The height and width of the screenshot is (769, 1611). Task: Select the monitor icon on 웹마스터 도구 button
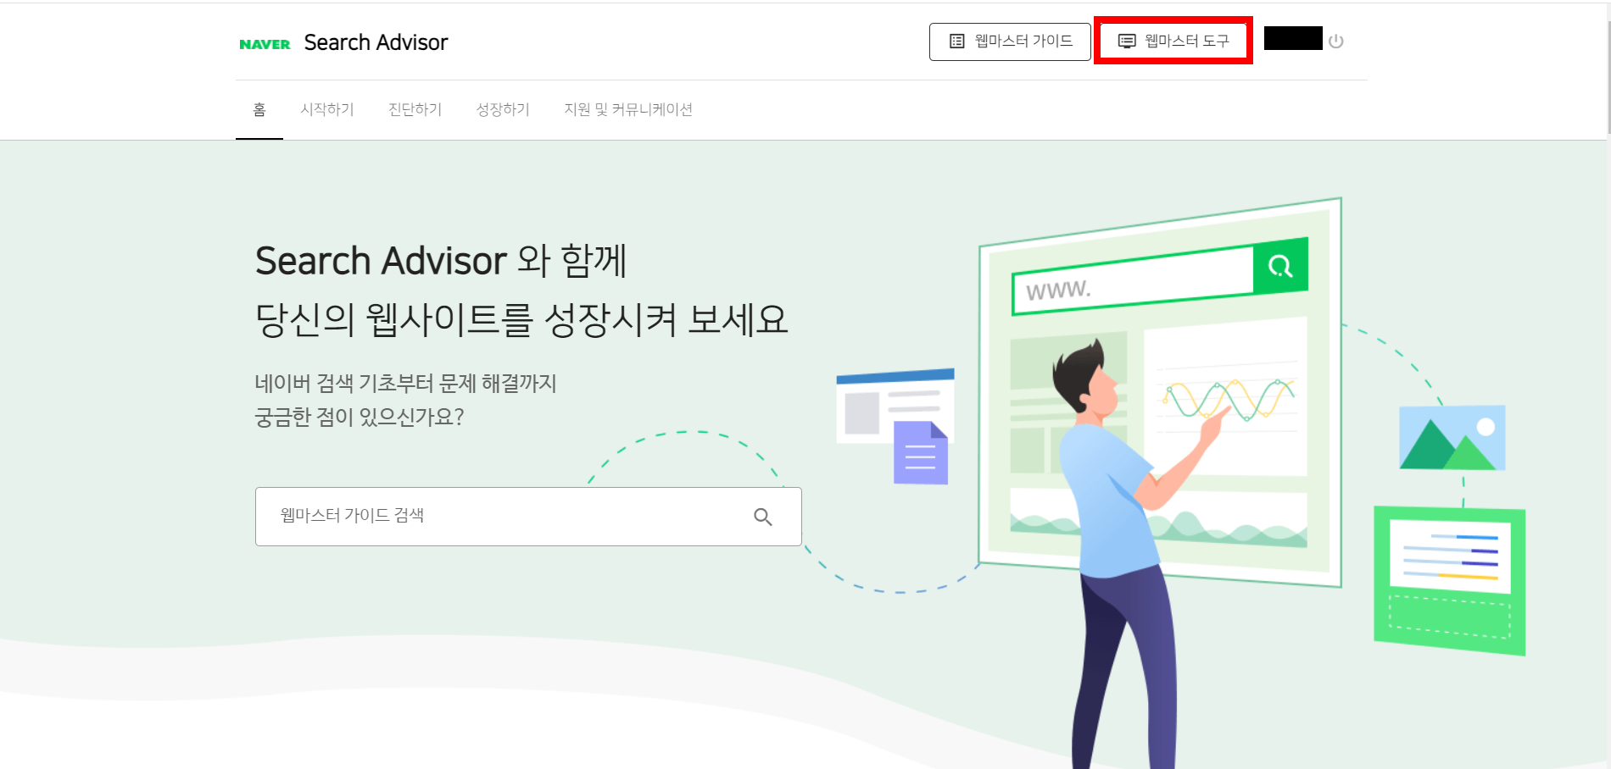pos(1127,40)
